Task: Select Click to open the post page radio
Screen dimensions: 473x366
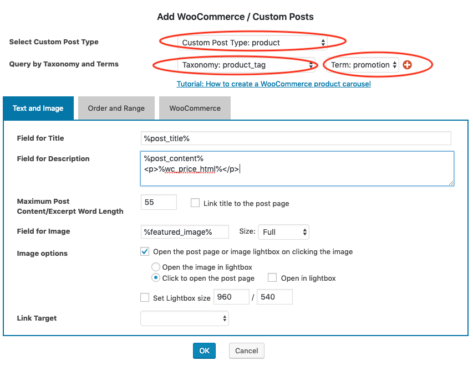Action: point(155,277)
